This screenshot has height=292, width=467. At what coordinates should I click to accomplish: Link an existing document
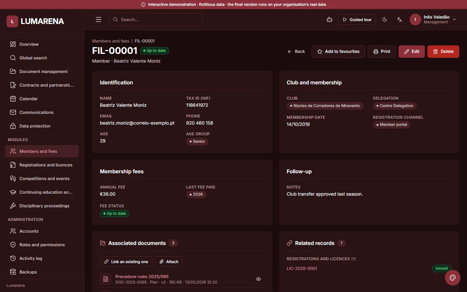click(x=126, y=262)
